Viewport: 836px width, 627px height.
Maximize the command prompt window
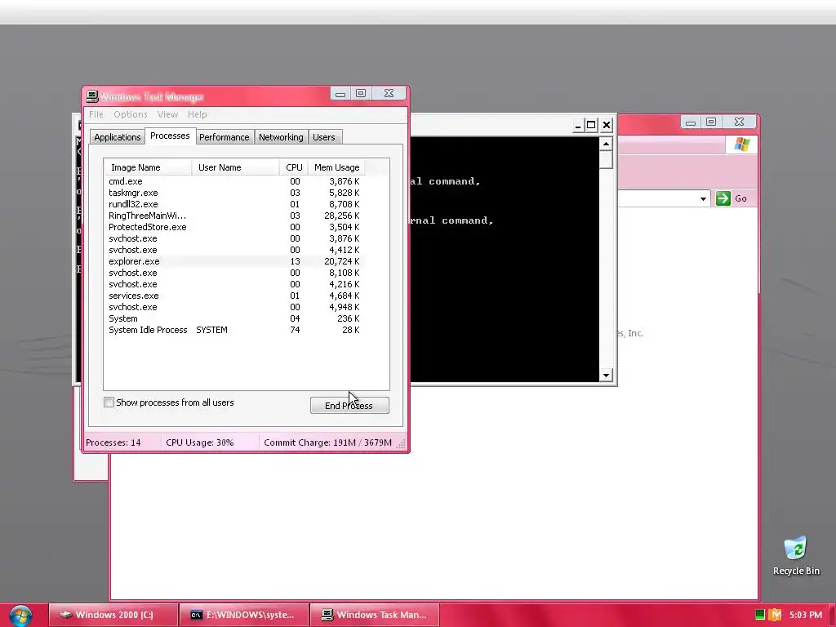click(591, 125)
